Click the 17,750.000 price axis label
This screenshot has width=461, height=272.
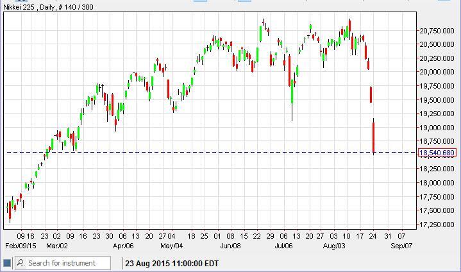click(437, 197)
